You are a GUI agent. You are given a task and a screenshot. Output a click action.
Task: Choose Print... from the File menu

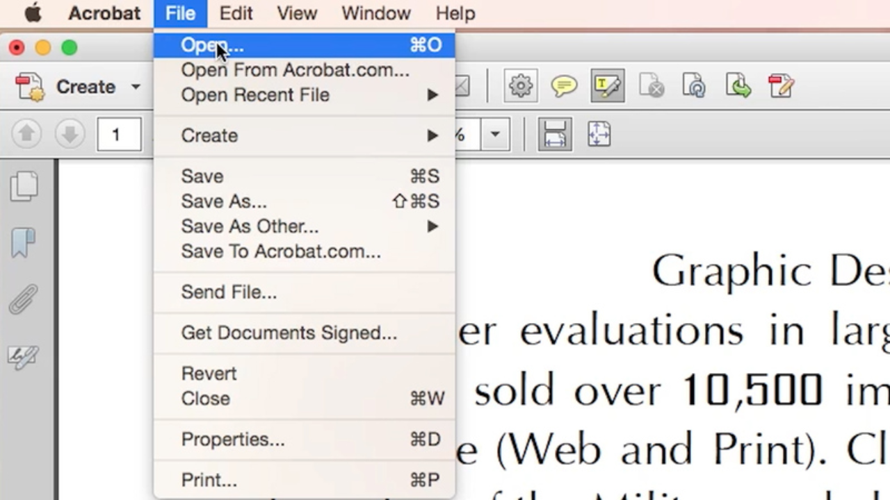click(x=305, y=480)
